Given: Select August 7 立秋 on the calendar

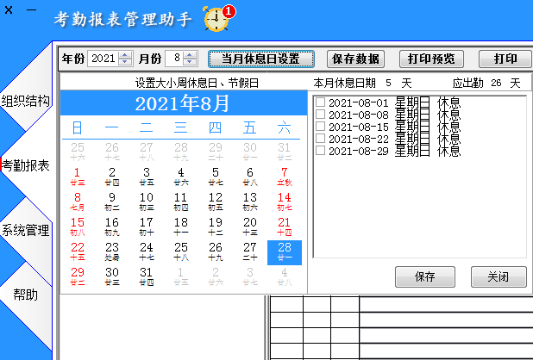Looking at the screenshot, I should pyautogui.click(x=284, y=177).
